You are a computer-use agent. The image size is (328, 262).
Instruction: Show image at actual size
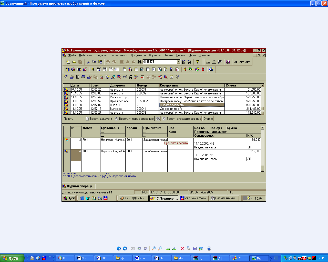point(139,248)
